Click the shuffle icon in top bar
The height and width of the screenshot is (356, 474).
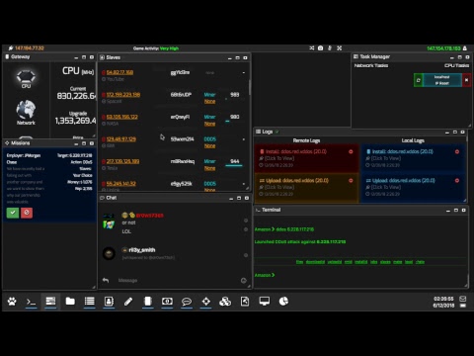[312, 48]
